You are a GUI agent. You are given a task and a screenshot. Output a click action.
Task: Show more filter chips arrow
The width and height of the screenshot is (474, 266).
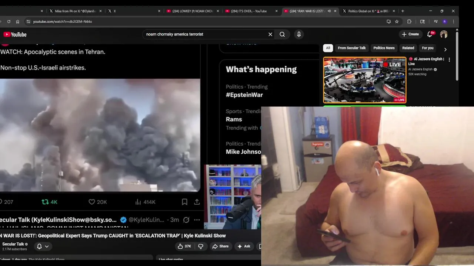[445, 49]
